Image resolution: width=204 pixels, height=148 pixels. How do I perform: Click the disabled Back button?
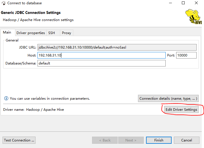coord(105,140)
